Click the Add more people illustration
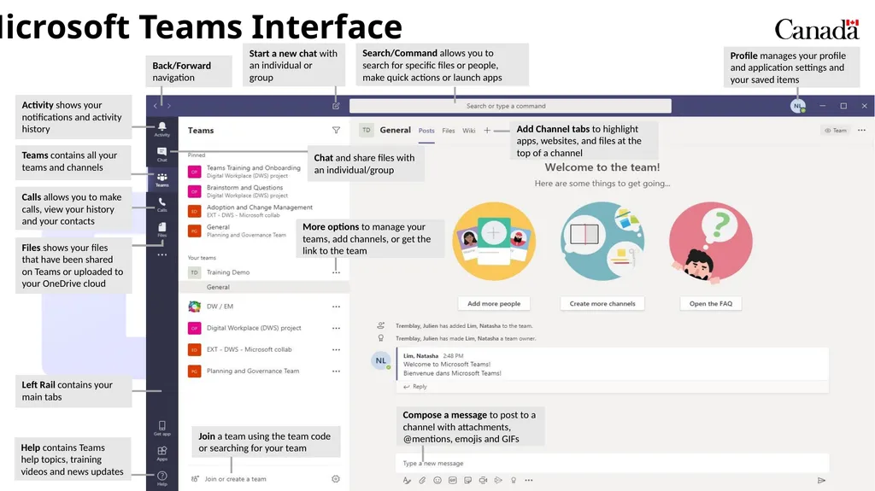The width and height of the screenshot is (875, 491). point(494,241)
